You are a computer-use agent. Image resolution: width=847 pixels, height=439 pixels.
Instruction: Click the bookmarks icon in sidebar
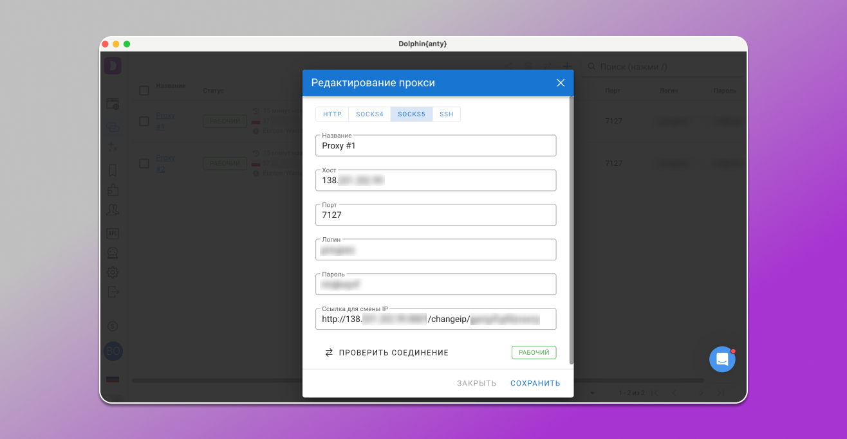(x=113, y=170)
